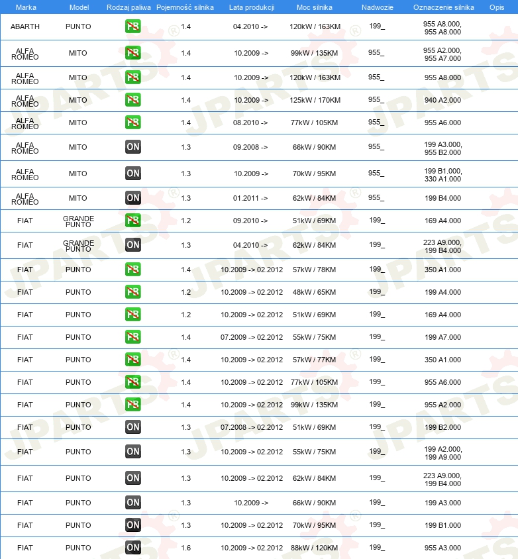Click petrol icon for Fiat Punto 55kW / 75KM 199 A7.000
The image size is (518, 559).
(133, 336)
